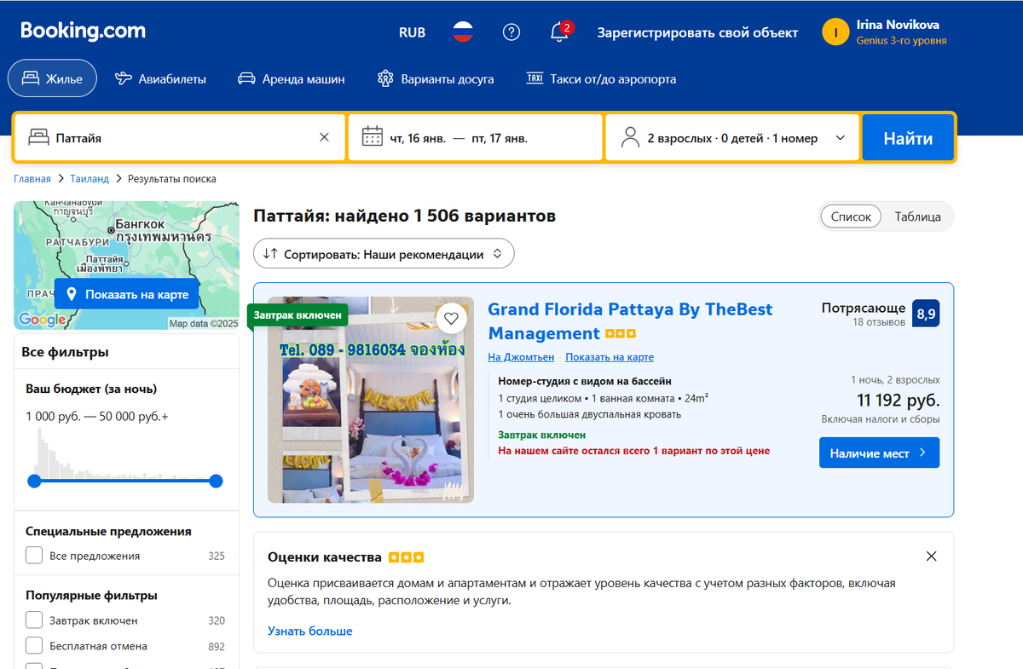Click the bed icon in destination field
1023x669 pixels.
38,137
